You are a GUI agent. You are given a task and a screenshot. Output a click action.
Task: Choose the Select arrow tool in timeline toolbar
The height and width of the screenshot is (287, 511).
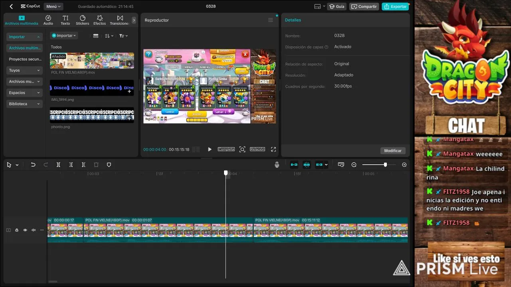click(9, 165)
